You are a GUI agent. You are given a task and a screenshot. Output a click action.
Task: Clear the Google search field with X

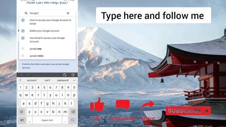[x=68, y=13]
